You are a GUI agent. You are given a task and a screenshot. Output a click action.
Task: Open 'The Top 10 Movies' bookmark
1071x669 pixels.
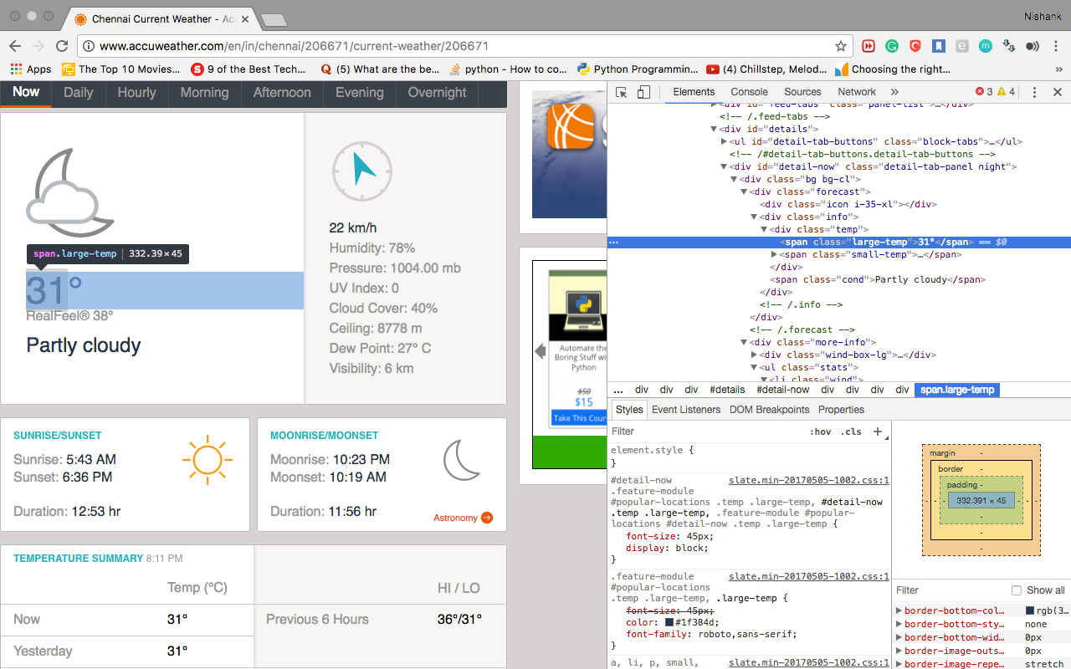click(120, 69)
